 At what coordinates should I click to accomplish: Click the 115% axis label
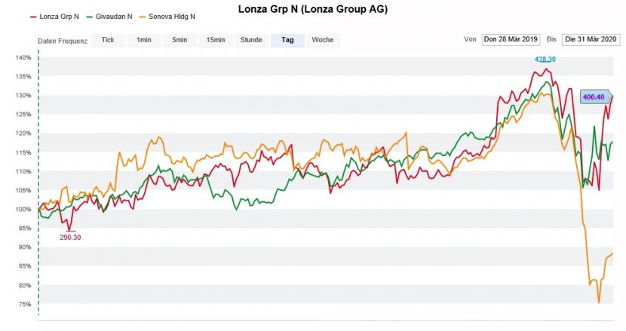(x=23, y=152)
